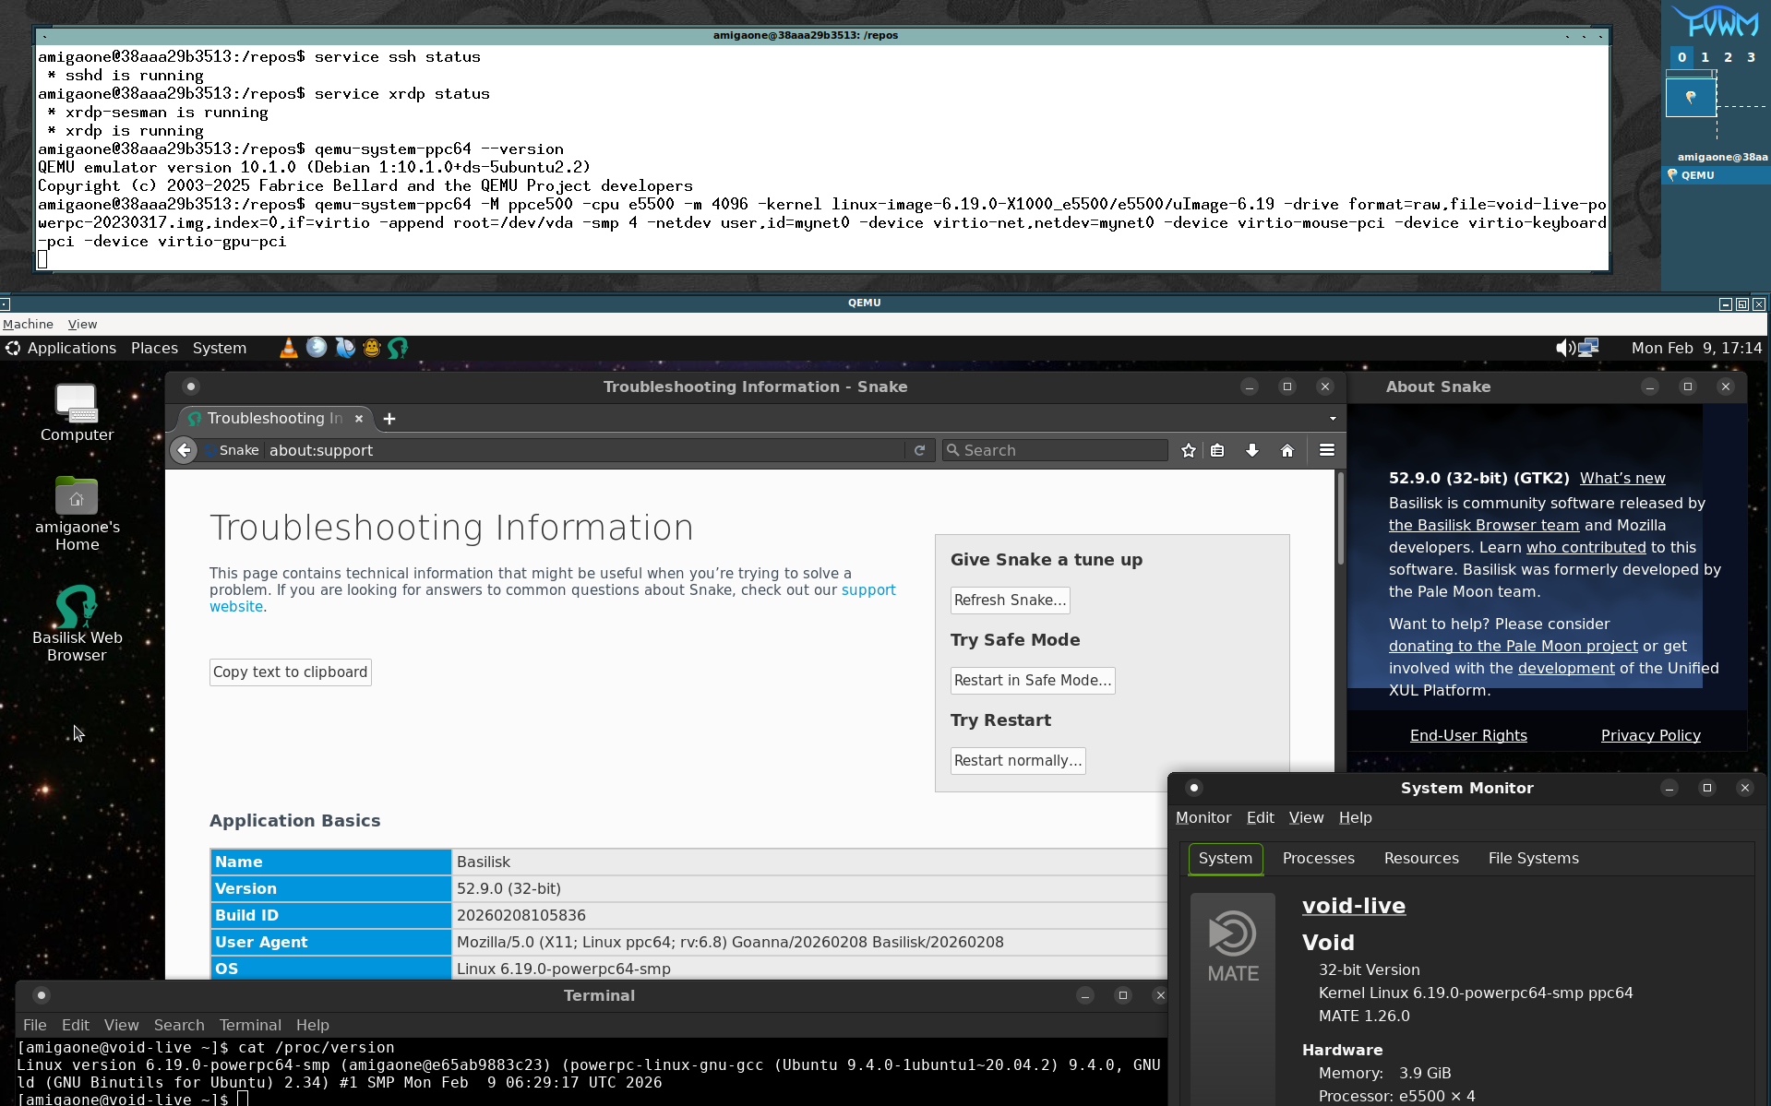Image resolution: width=1771 pixels, height=1106 pixels.
Task: Follow the support website link
Action: point(868,589)
